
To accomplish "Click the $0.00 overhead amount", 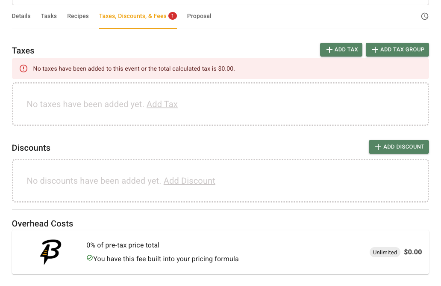I will click(x=413, y=252).
